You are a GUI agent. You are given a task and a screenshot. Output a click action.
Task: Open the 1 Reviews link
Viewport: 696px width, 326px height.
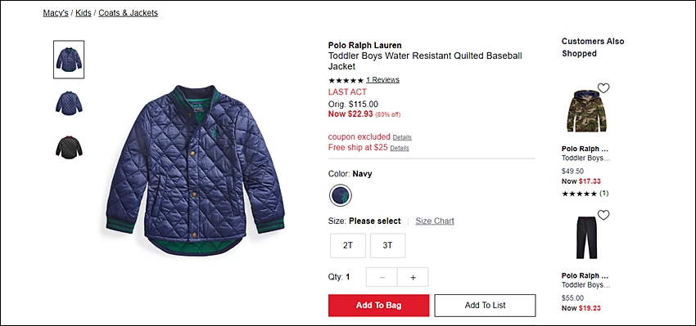pos(382,80)
